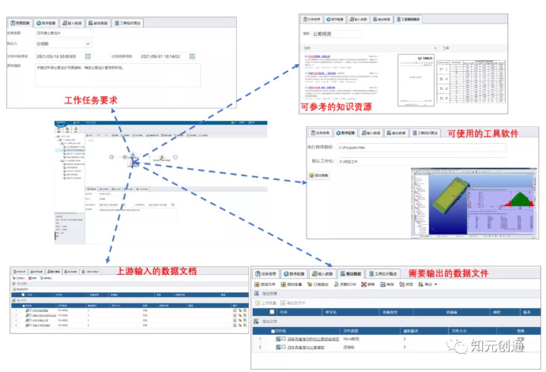
Task: Click the subscribe output cart icon
Action: click(310, 284)
